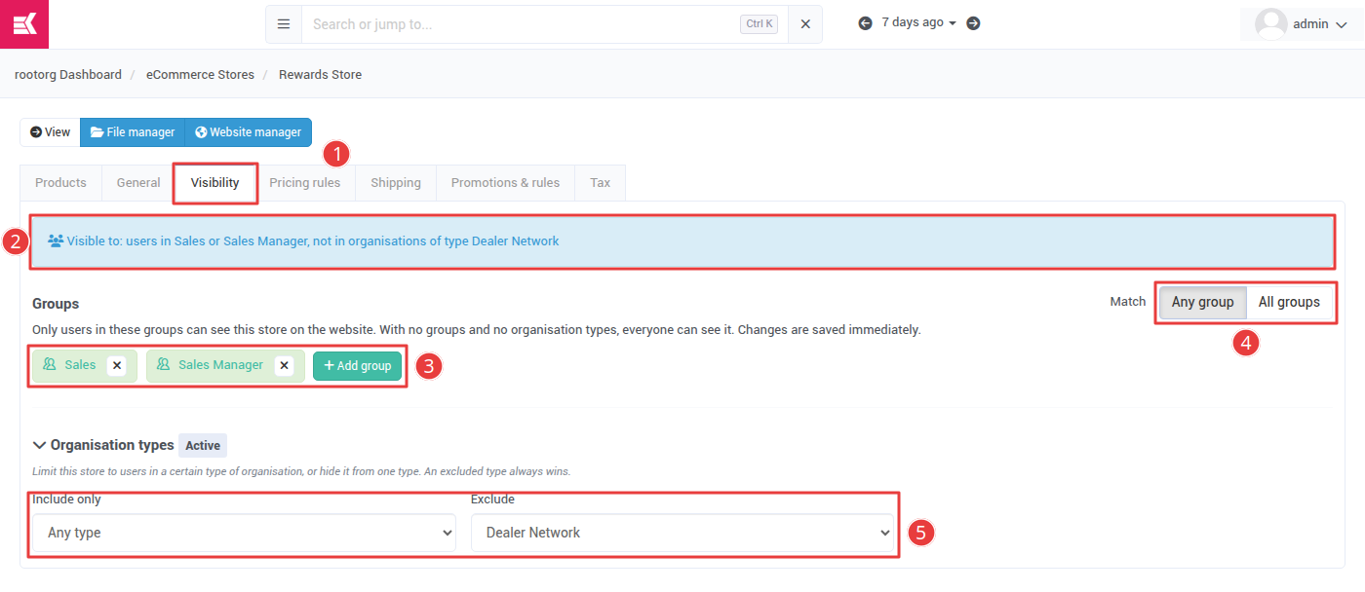Click the View button
The image size is (1365, 592).
(50, 132)
